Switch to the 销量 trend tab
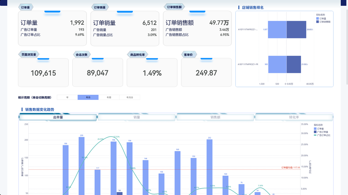The image size is (348, 195). coord(137,117)
